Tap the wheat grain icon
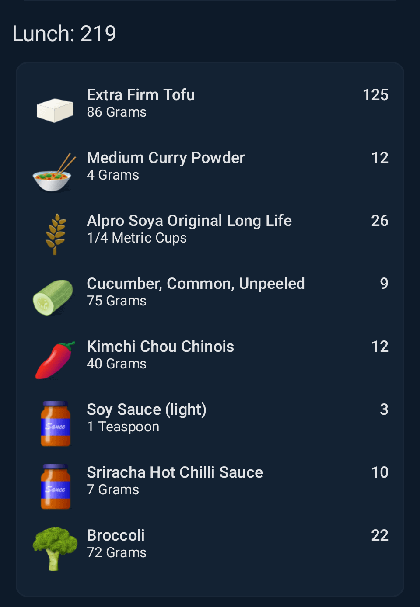The width and height of the screenshot is (420, 607). click(x=56, y=234)
